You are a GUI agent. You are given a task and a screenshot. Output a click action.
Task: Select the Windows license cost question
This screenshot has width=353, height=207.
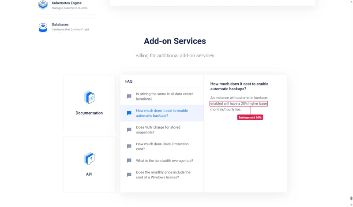click(162, 175)
